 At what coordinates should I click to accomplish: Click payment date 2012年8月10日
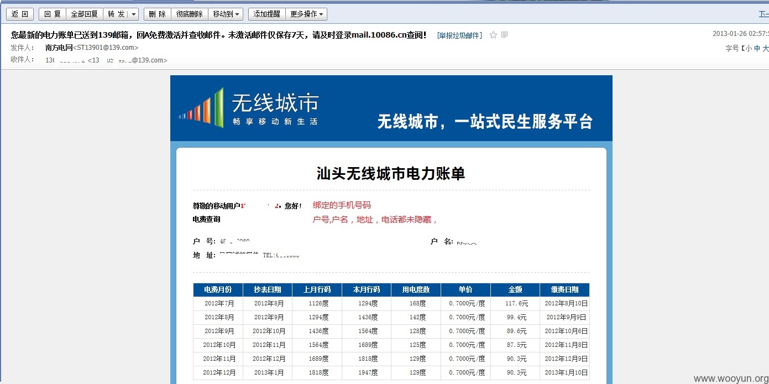point(566,304)
